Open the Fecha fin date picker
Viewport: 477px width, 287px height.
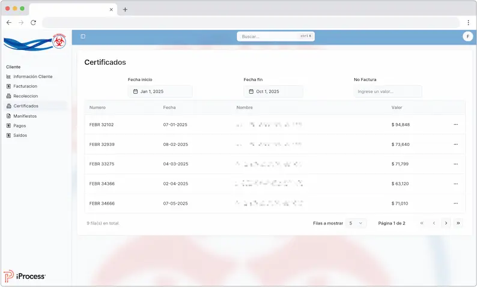pos(273,92)
